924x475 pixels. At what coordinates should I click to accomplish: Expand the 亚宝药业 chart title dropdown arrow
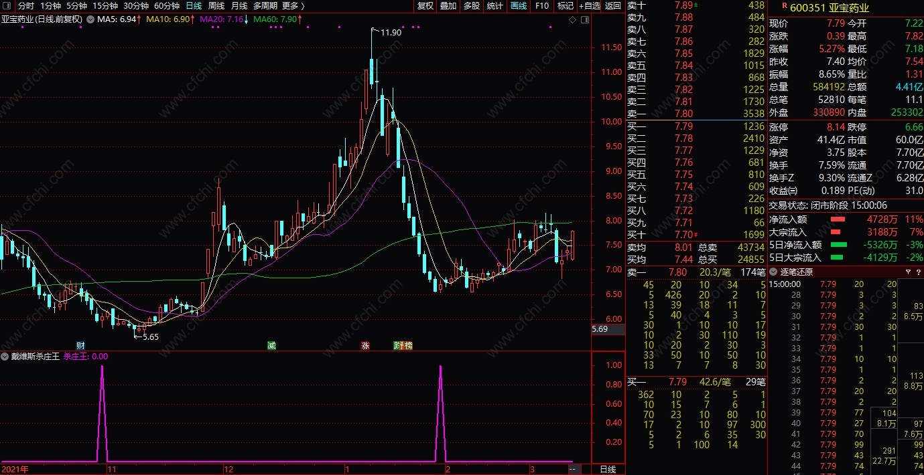(90, 19)
